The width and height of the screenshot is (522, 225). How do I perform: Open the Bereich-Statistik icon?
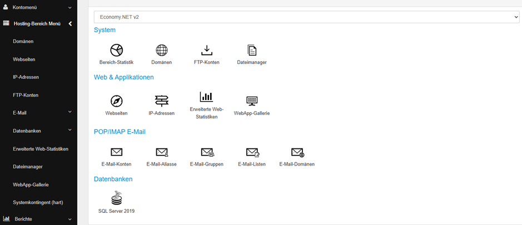(x=117, y=51)
